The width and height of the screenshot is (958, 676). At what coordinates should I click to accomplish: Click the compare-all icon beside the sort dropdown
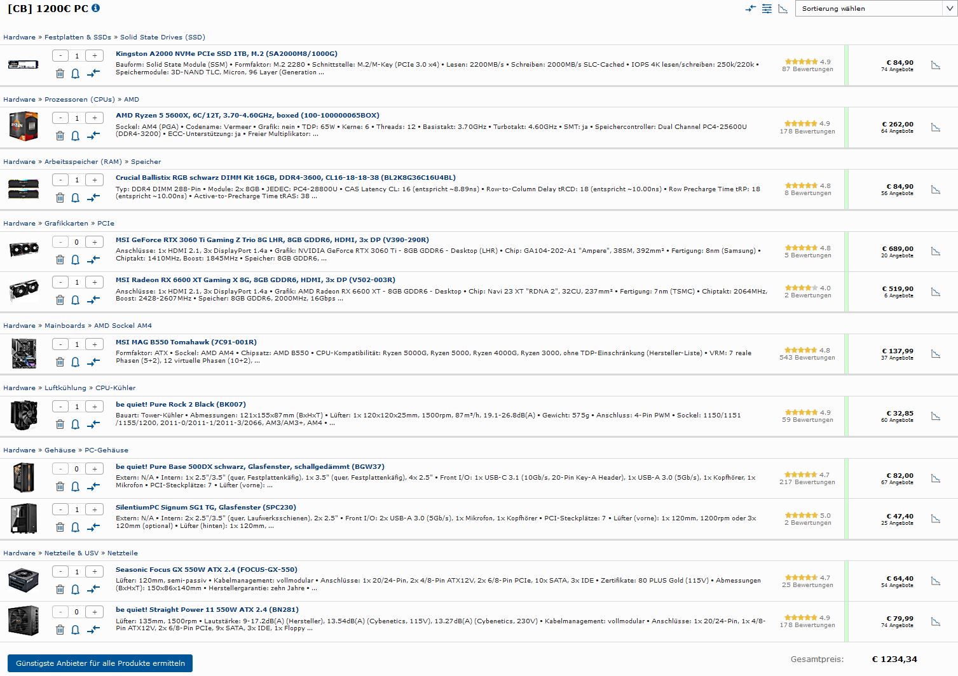[751, 8]
